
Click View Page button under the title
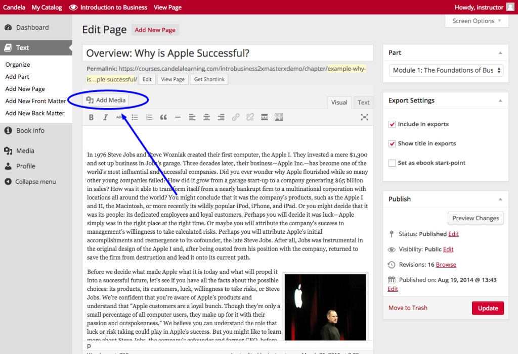(172, 79)
